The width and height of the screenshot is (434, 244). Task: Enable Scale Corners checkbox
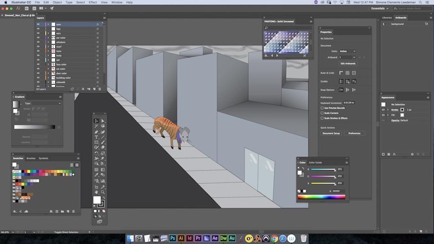pyautogui.click(x=322, y=113)
